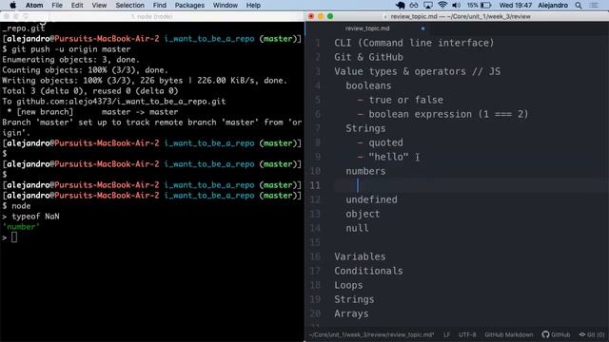The image size is (609, 342).
Task: Click 'typeof NaN' command in terminal
Action: [x=36, y=217]
